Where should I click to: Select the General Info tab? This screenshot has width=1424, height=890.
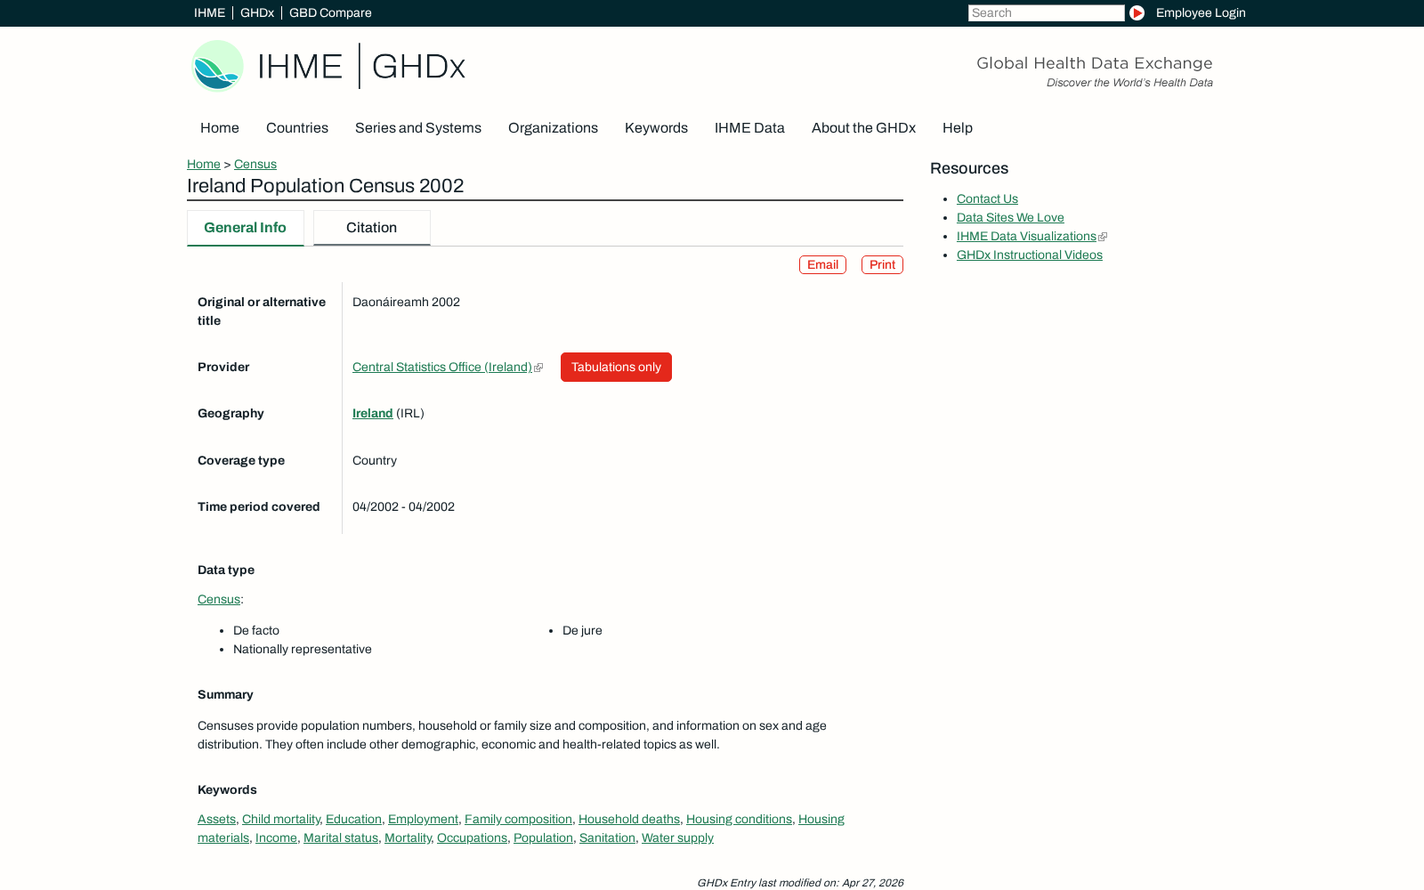246,228
